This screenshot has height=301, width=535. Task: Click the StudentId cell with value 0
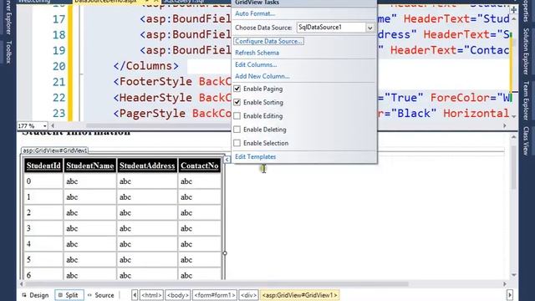pyautogui.click(x=43, y=181)
